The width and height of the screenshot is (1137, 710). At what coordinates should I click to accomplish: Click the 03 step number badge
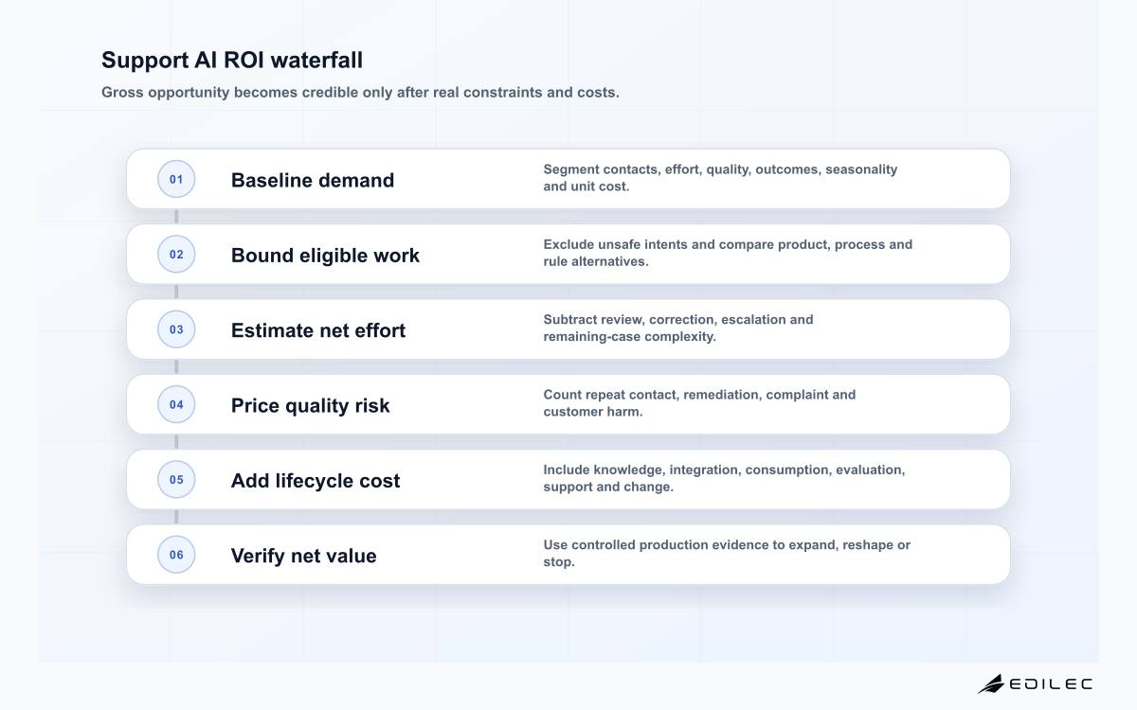[x=176, y=329]
